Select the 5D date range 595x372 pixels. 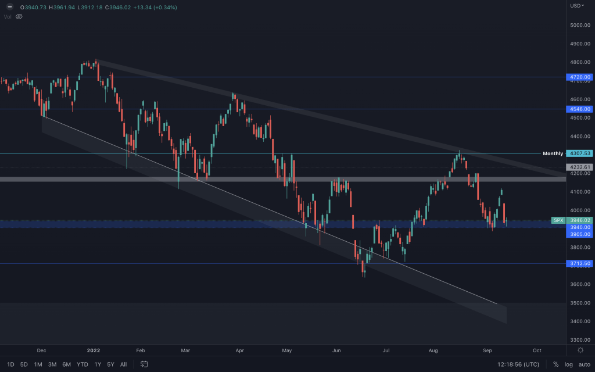(x=24, y=364)
